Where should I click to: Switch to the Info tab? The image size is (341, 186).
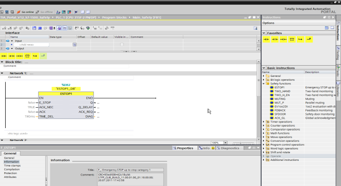tap(207, 148)
